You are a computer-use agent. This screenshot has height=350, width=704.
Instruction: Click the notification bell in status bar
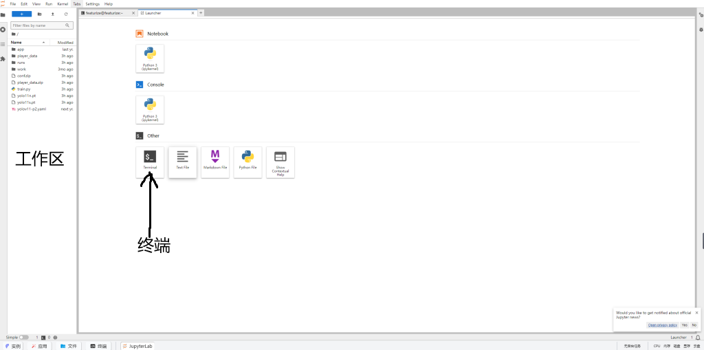[698, 338]
